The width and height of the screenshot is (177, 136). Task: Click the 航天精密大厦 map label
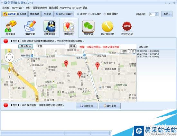35,60
